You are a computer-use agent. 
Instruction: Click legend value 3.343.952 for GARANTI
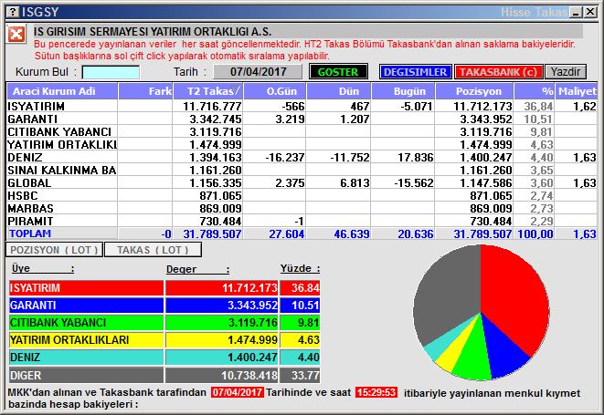tap(252, 305)
